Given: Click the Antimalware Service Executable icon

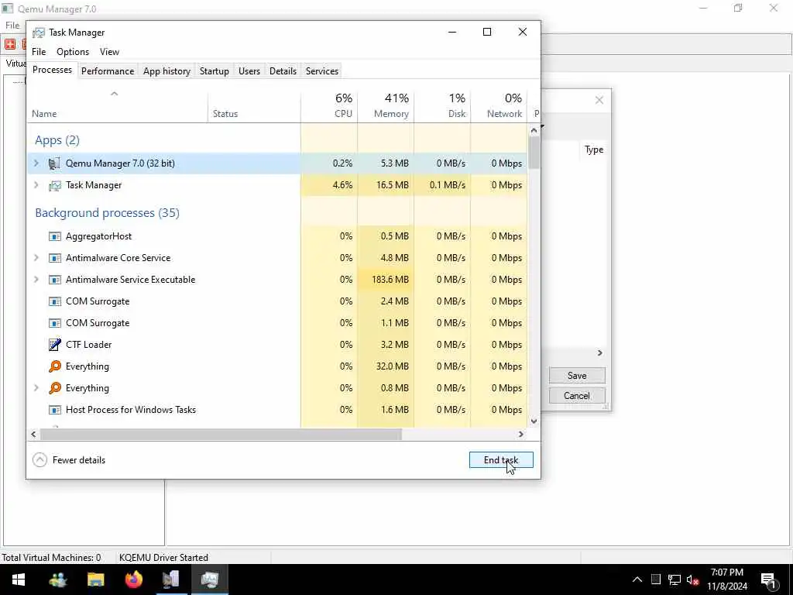Looking at the screenshot, I should [55, 280].
